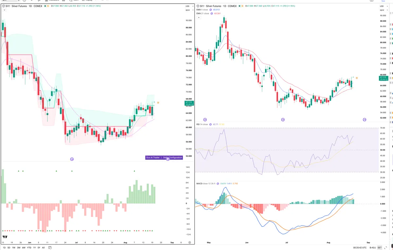Select the 1M time range

point(14,247)
